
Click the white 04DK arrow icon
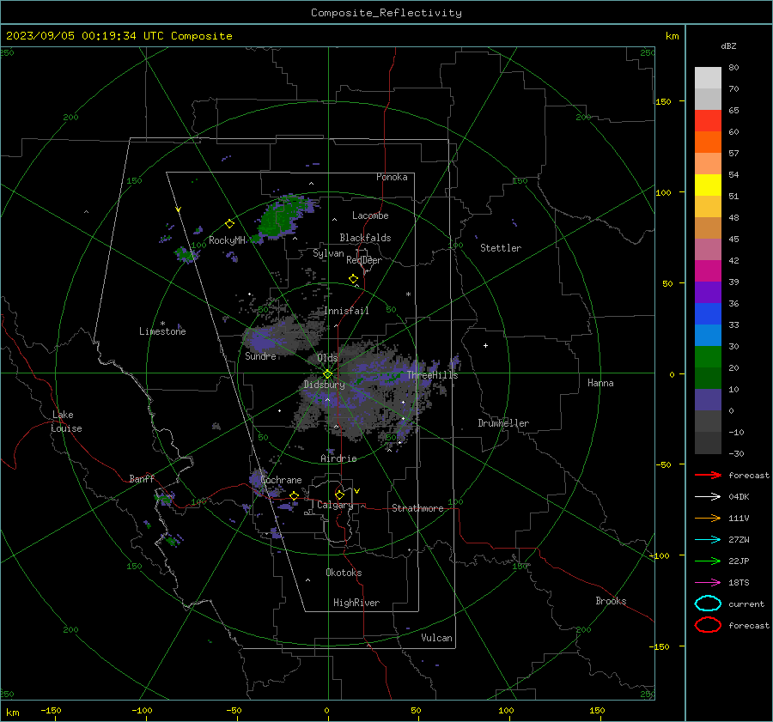point(708,496)
